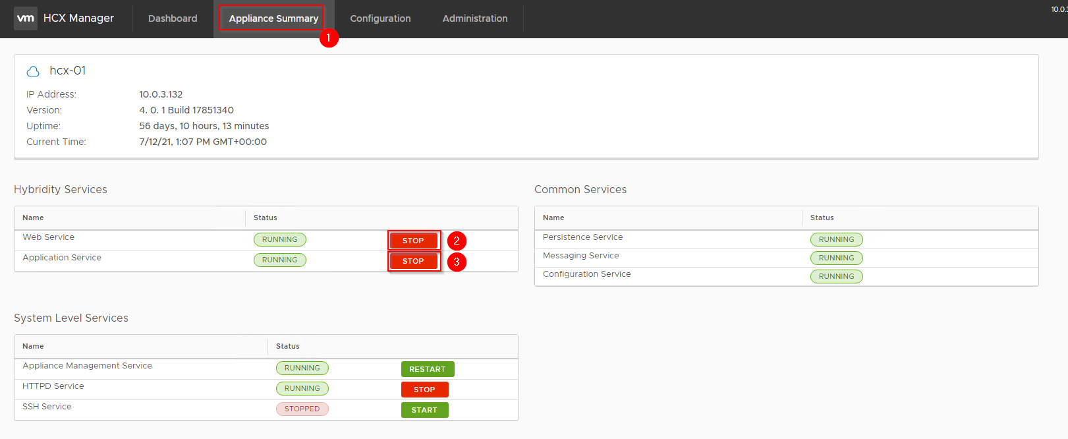
Task: Select the Application Service row name
Action: (62, 258)
